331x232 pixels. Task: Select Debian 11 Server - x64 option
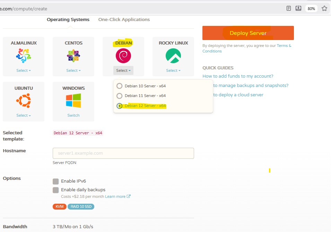[120, 96]
